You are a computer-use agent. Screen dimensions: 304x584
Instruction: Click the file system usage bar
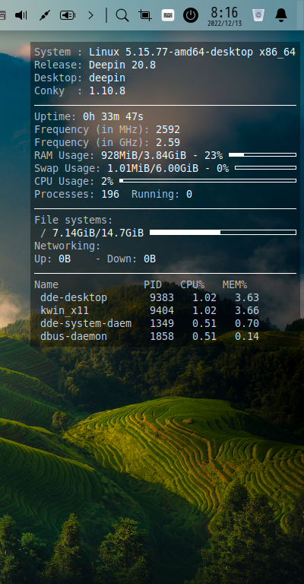point(223,233)
